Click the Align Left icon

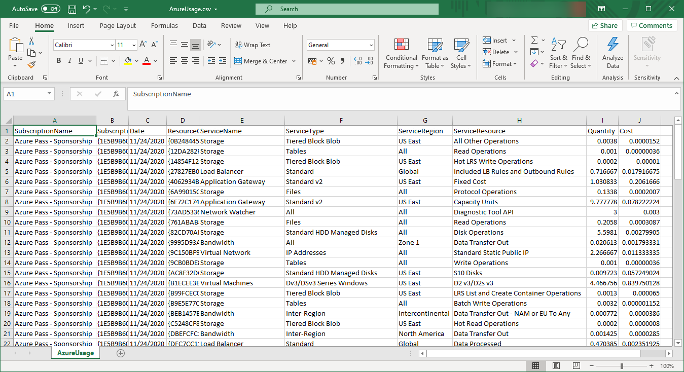173,61
